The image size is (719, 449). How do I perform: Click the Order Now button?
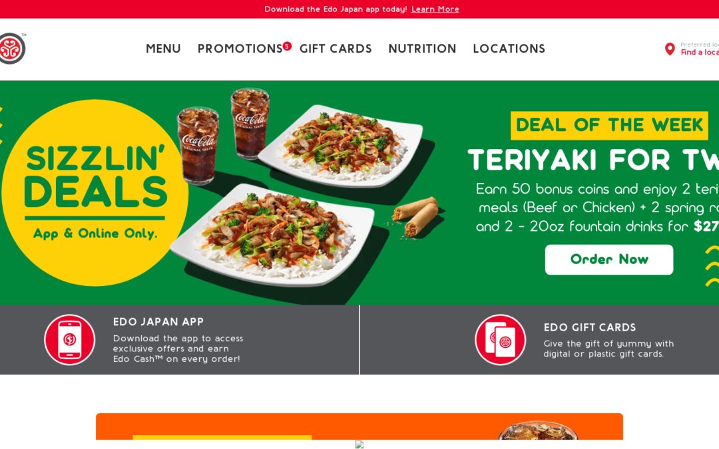(x=609, y=259)
